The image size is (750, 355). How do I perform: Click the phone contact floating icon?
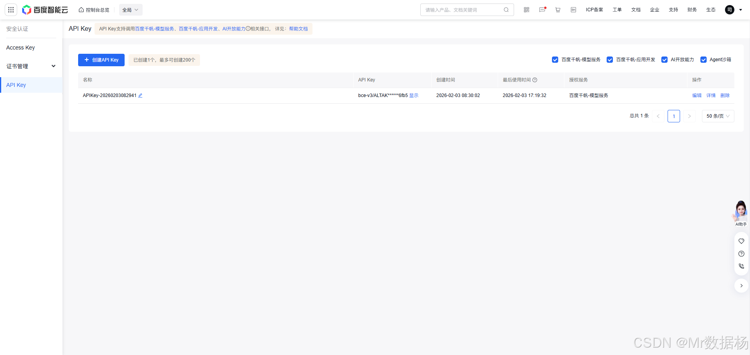pyautogui.click(x=741, y=266)
